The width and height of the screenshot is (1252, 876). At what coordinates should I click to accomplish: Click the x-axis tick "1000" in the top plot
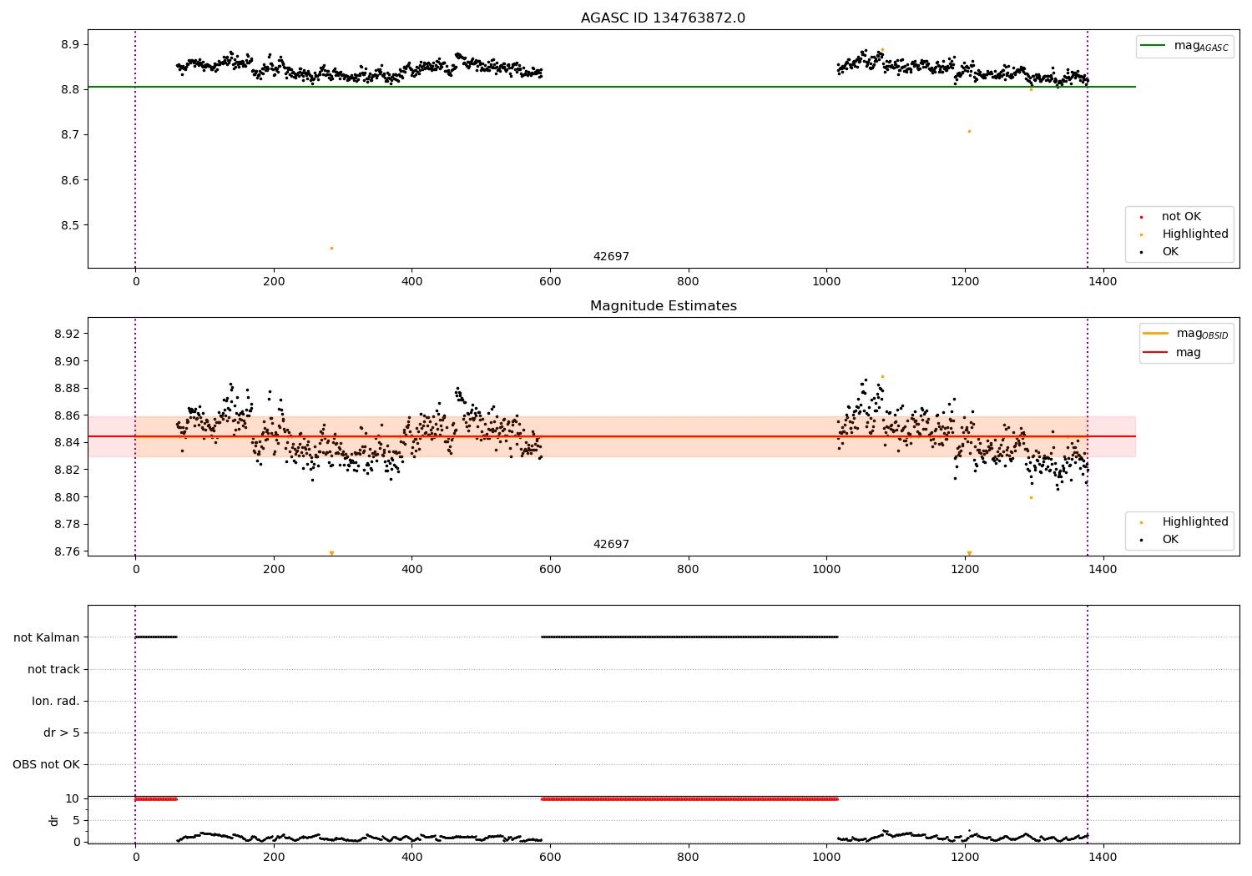coord(826,282)
